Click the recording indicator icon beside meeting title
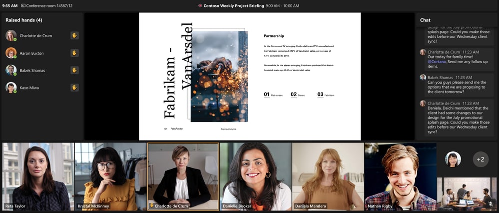499x213 pixels. [200, 5]
